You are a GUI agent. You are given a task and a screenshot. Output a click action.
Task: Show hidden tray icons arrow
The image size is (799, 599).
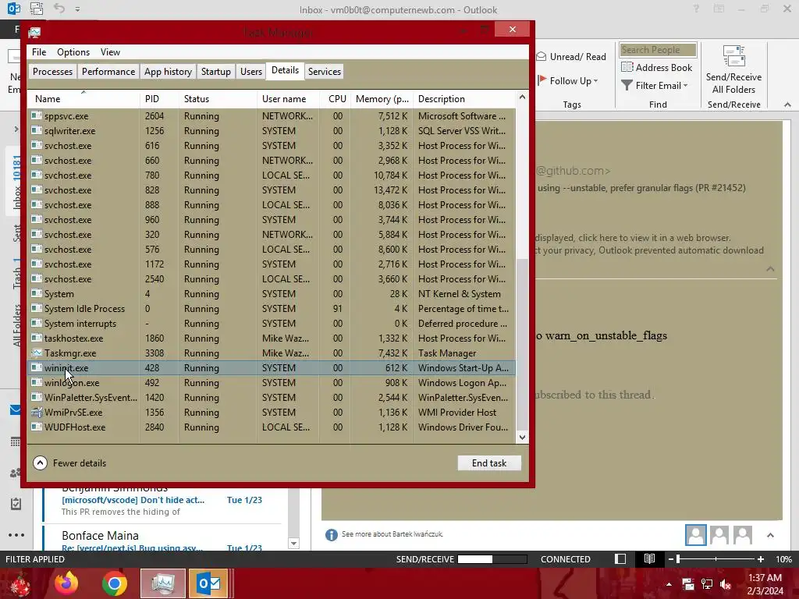pyautogui.click(x=669, y=584)
